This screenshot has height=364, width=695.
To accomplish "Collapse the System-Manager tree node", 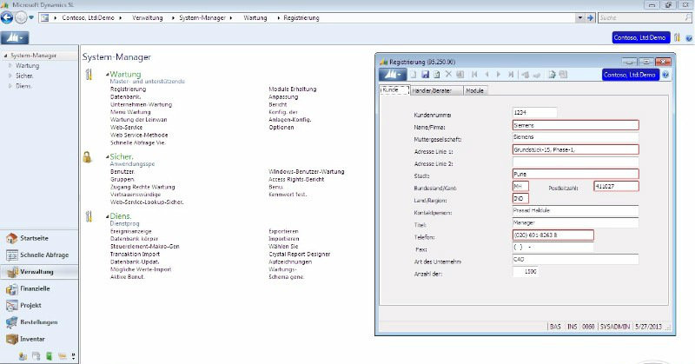I will 3,56.
